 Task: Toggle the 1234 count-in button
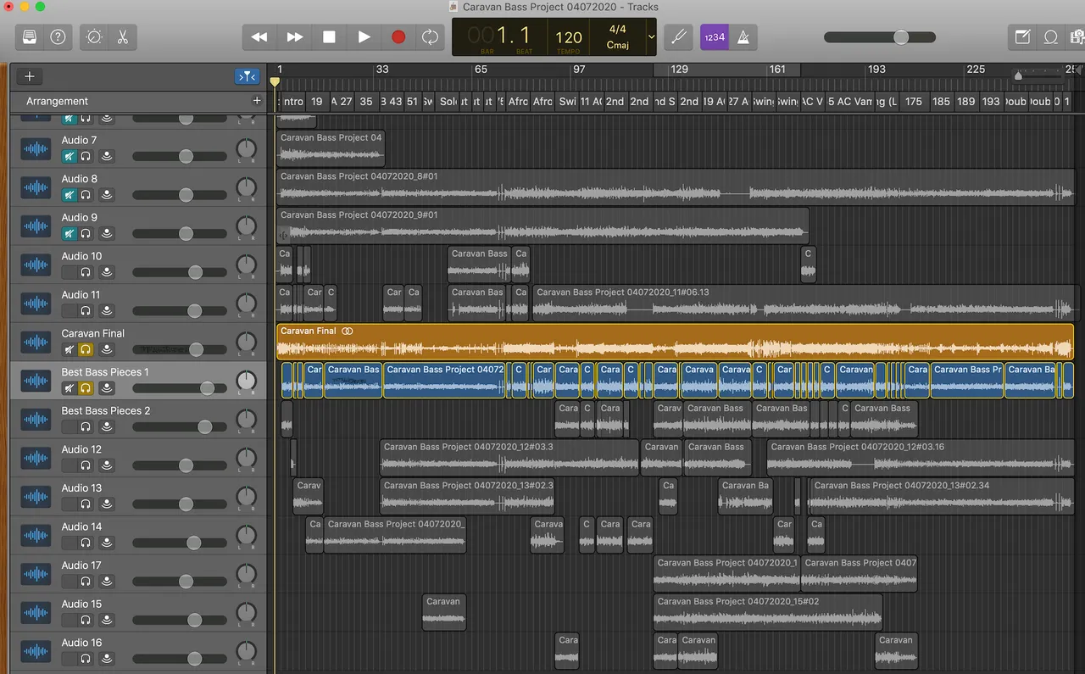pyautogui.click(x=715, y=37)
